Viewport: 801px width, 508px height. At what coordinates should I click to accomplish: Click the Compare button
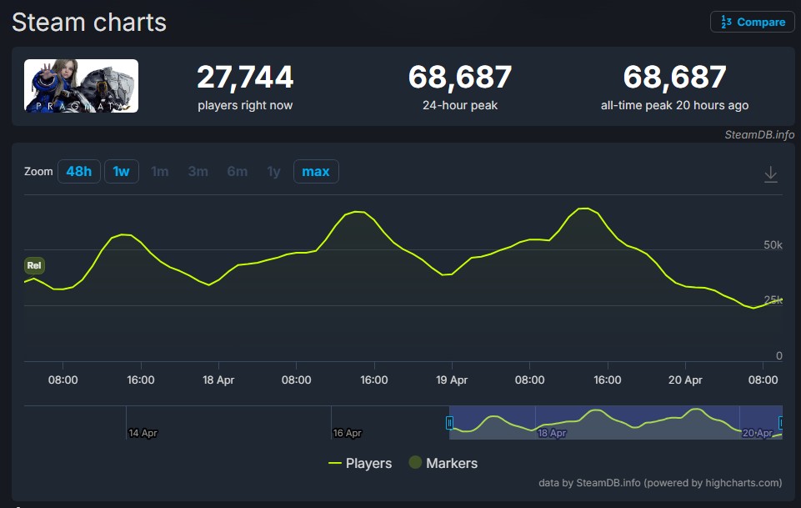752,22
